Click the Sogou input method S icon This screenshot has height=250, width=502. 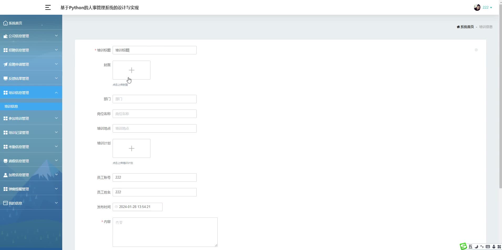(x=463, y=246)
